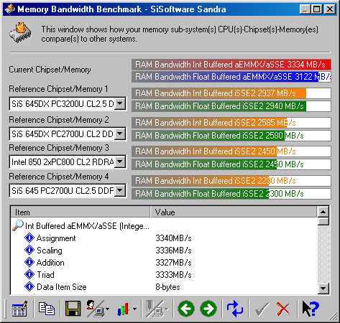Select the Data Item Size row
The width and height of the screenshot is (340, 323).
[x=164, y=287]
